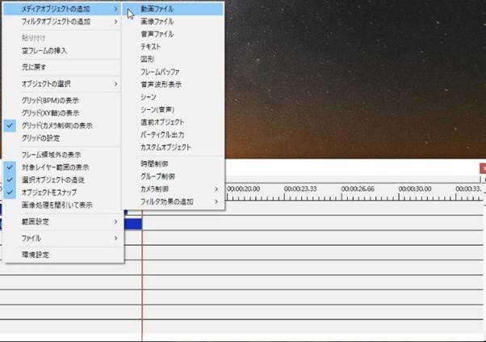Add a 時間制御 object
This screenshot has width=486, height=342.
[x=153, y=163]
